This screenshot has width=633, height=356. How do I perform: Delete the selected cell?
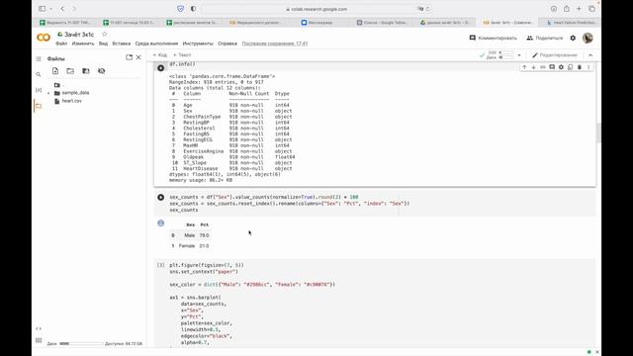[580, 67]
